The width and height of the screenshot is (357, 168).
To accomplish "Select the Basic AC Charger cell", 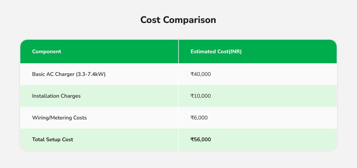I will coord(69,74).
